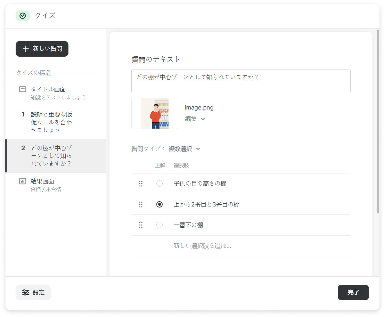
Task: Click 新しい選択肢を追加 field
Action: click(x=202, y=246)
